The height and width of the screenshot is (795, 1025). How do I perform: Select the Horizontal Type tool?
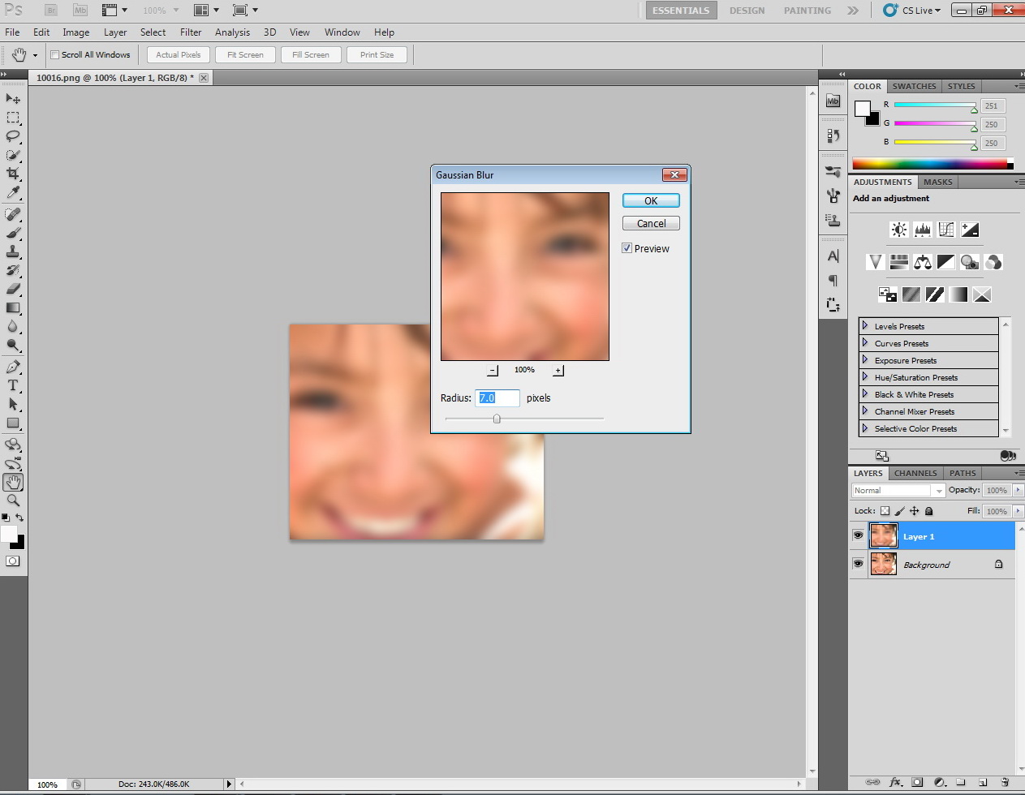pos(13,385)
